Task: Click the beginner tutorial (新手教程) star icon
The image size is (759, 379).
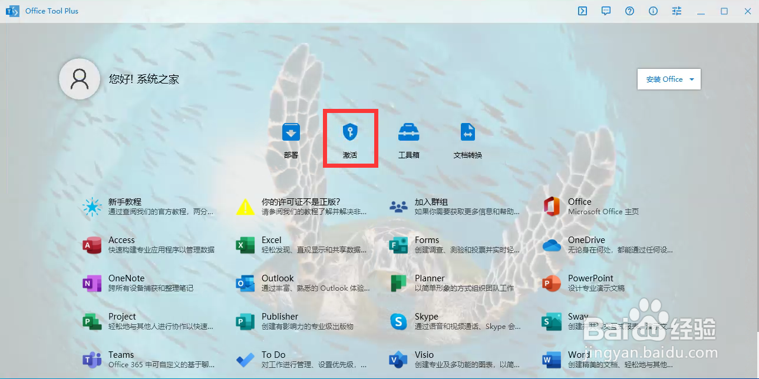Action: (x=92, y=207)
